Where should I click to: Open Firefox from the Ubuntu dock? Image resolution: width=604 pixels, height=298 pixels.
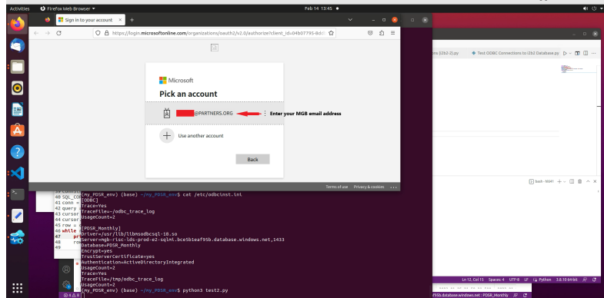18,25
